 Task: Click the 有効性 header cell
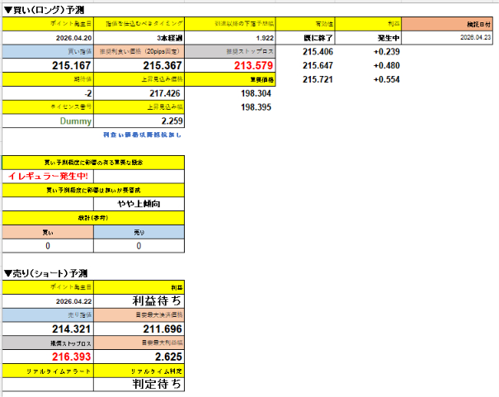[x=305, y=24]
